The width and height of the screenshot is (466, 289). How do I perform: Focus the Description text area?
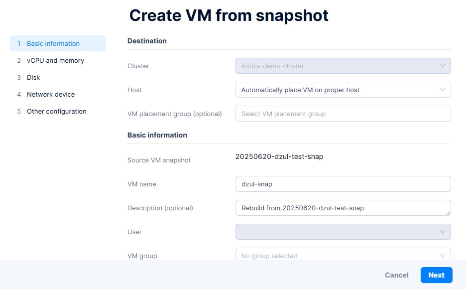point(339,208)
